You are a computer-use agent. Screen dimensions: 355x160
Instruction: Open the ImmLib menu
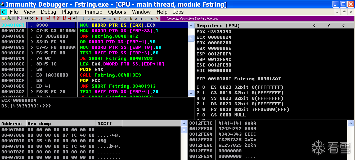coord(93,12)
